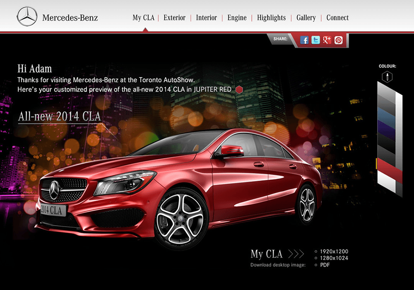Click the "Thanks for visiting Mercedes-Benz" line
414x290 pixels.
[x=106, y=80]
